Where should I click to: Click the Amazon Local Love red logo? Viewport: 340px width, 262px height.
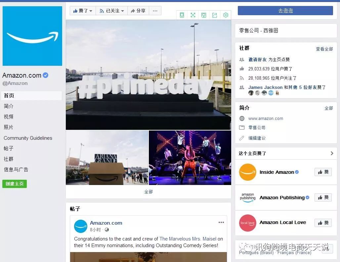coord(248,223)
